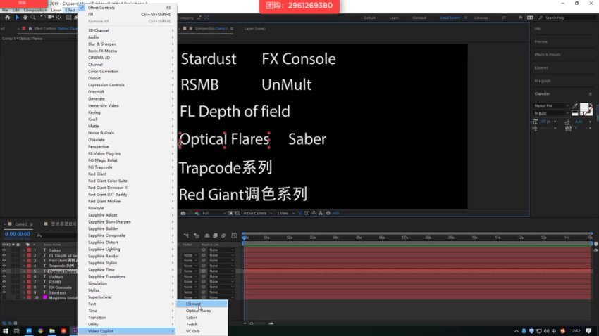Open the notification center icon
This screenshot has height=336, width=599.
pyautogui.click(x=588, y=331)
